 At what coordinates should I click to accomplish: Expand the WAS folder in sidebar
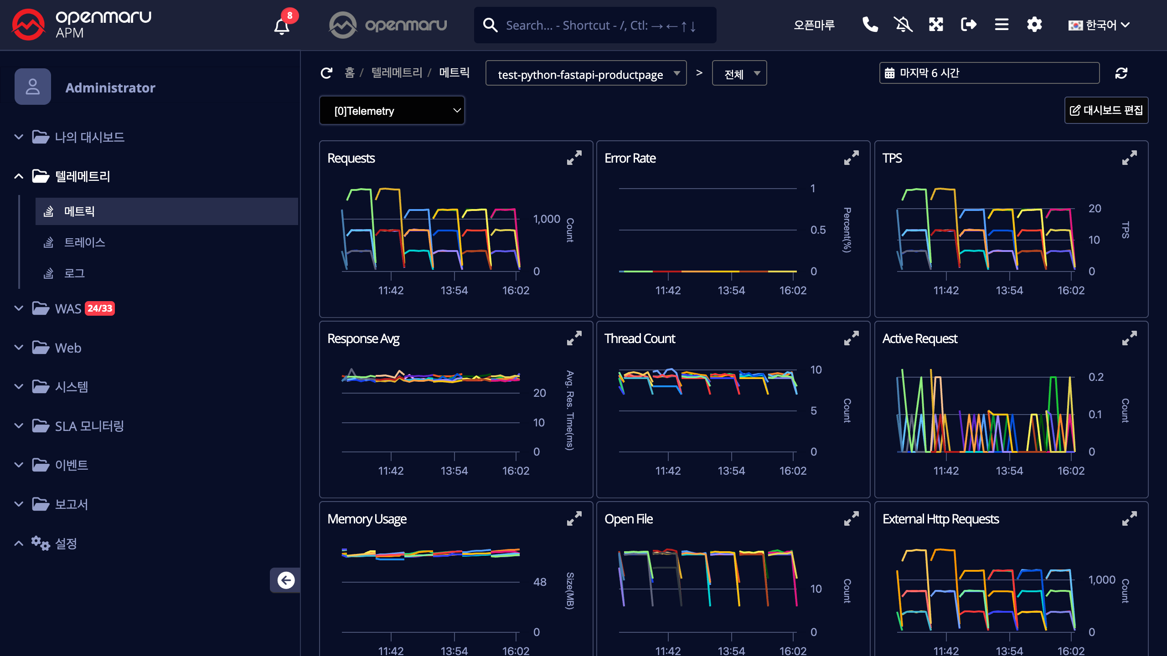point(68,308)
